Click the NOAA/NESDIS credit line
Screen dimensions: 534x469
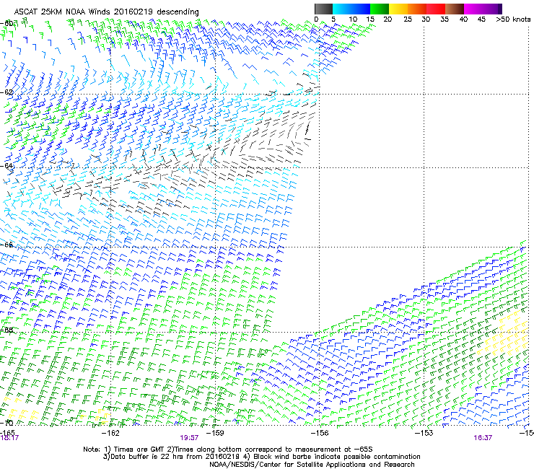(x=312, y=465)
